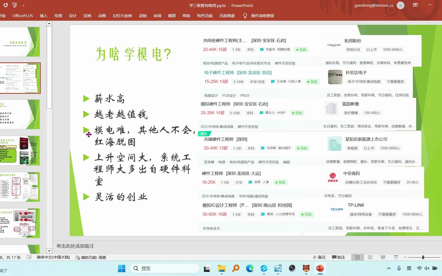Click the TP-LINK company listing image
The width and height of the screenshot is (442, 276).
pyautogui.click(x=313, y=215)
